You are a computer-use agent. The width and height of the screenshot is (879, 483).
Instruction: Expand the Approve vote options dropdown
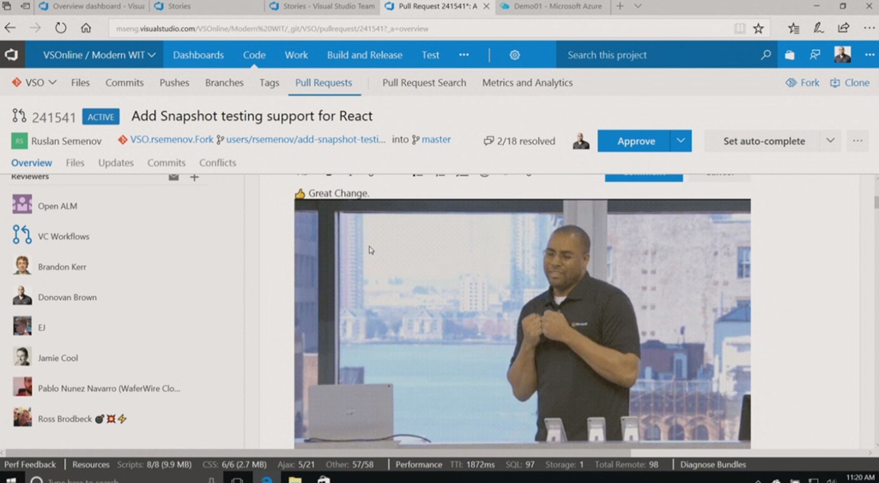click(681, 141)
